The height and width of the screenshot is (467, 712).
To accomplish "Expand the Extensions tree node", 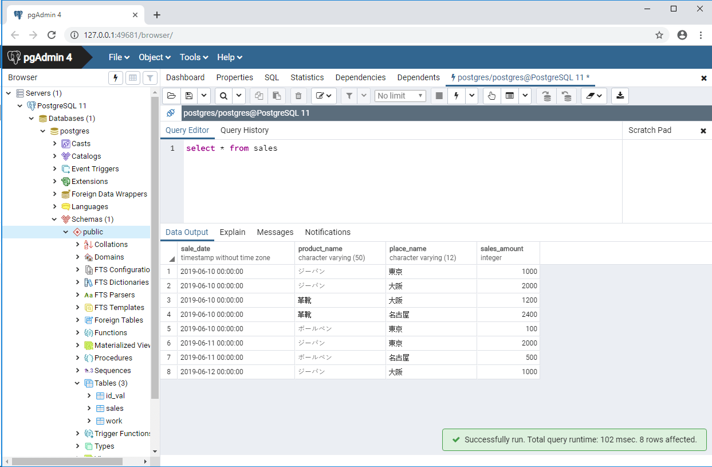I will click(x=54, y=181).
